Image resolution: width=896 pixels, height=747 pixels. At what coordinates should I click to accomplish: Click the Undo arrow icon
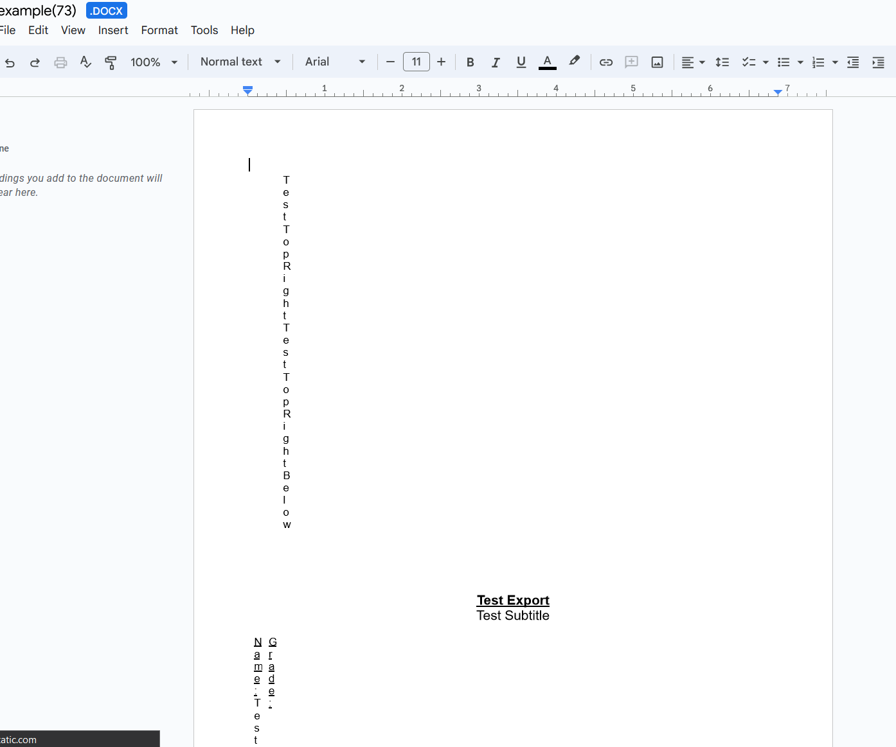click(10, 62)
